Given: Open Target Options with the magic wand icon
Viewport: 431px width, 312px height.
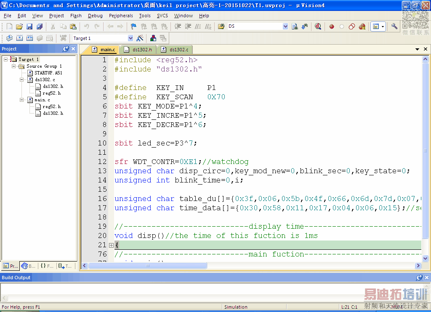Looking at the screenshot, I should (140, 38).
